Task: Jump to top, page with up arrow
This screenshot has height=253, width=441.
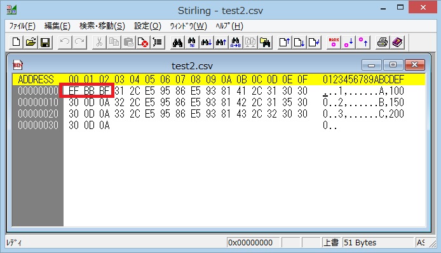Action: click(x=284, y=43)
